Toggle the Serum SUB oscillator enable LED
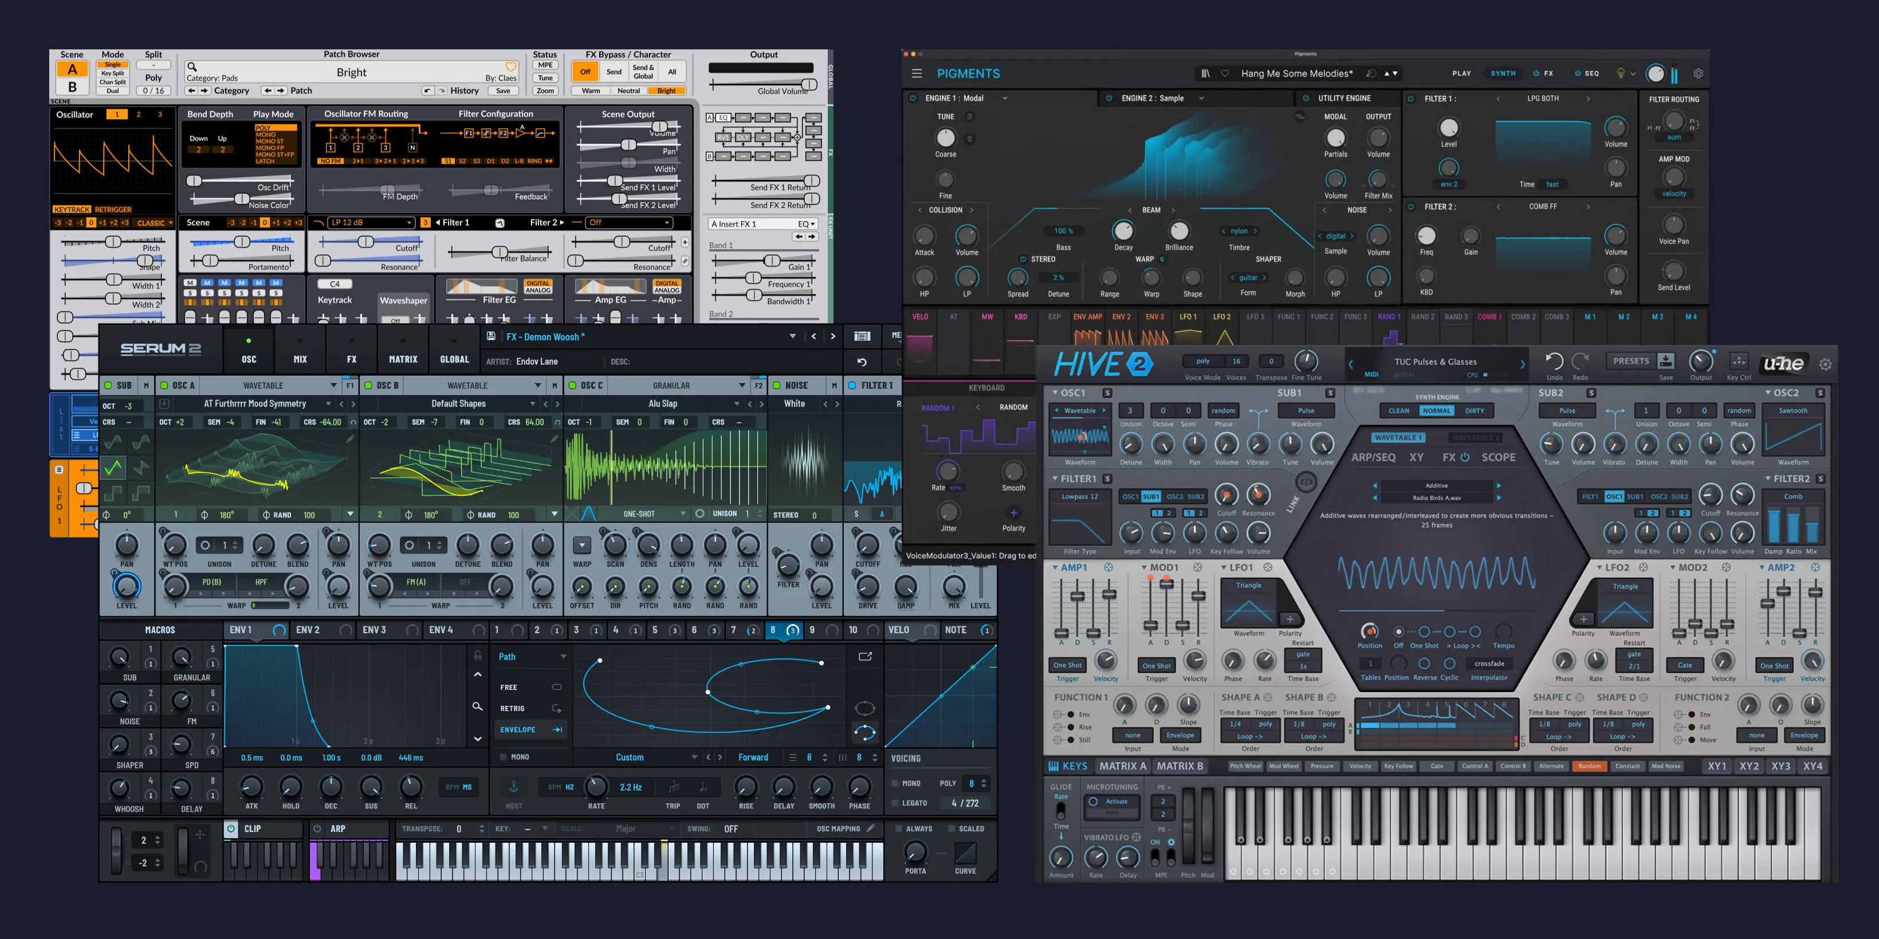This screenshot has height=939, width=1879. pos(108,386)
